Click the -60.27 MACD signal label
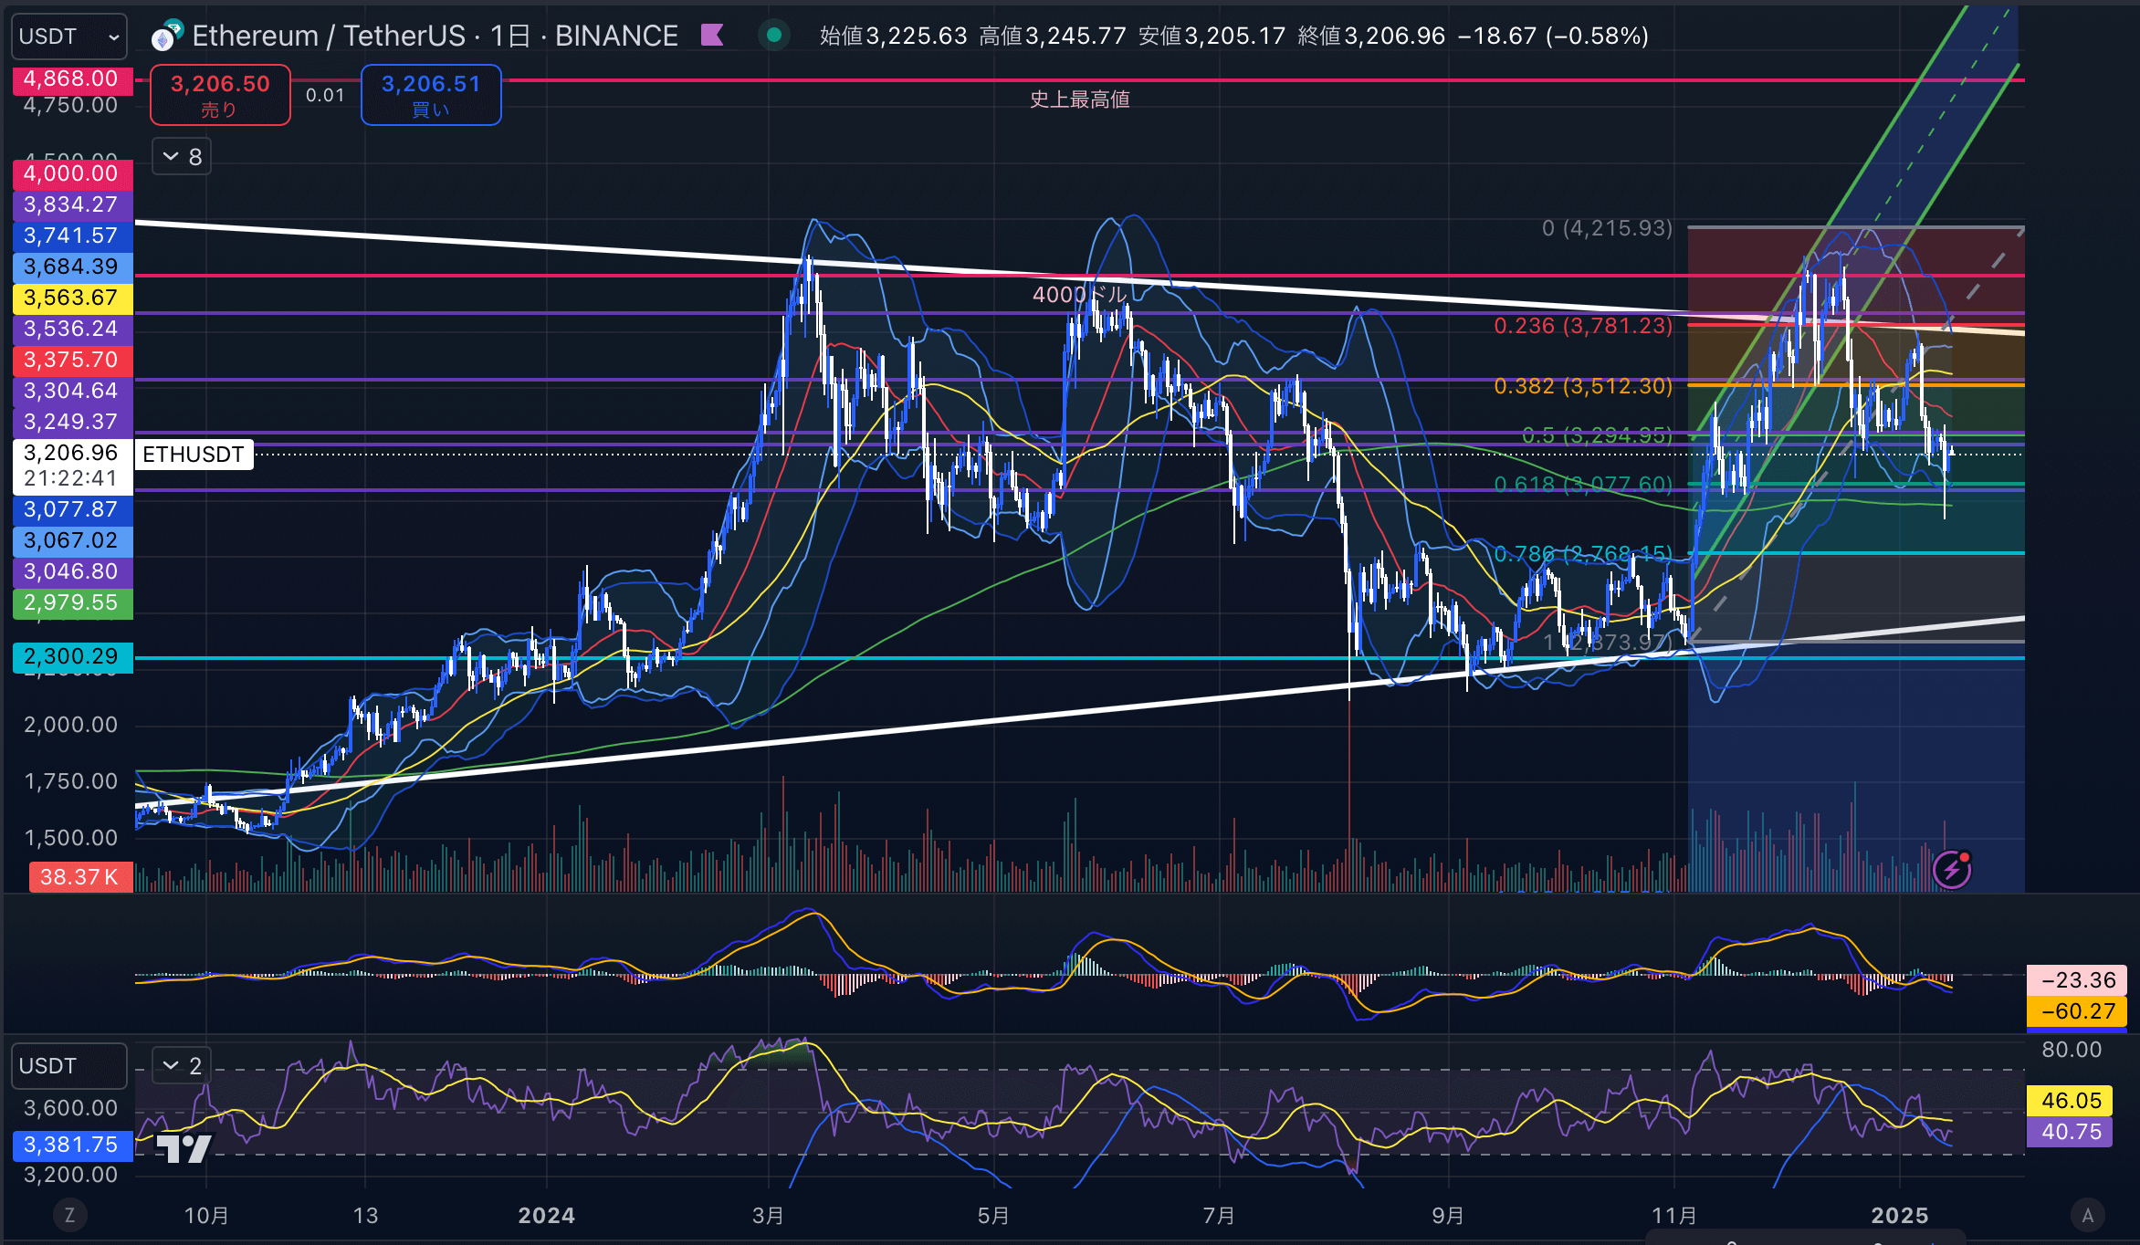 point(2077,1011)
